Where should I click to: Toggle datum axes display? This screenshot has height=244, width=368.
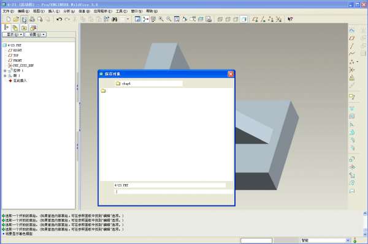point(263,19)
